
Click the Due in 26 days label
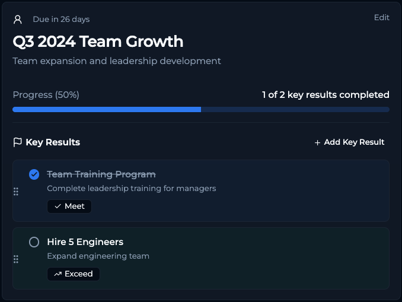click(61, 19)
